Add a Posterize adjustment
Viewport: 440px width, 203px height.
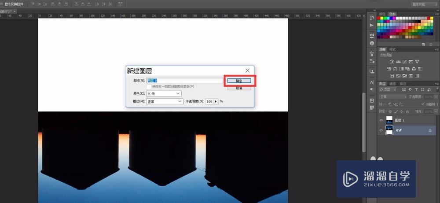tap(399, 76)
